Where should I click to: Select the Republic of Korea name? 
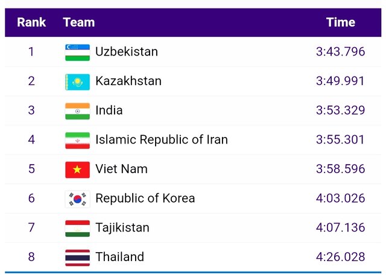coord(145,198)
